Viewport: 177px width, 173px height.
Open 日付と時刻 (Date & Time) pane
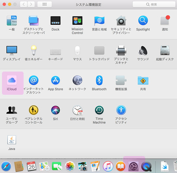77,110
